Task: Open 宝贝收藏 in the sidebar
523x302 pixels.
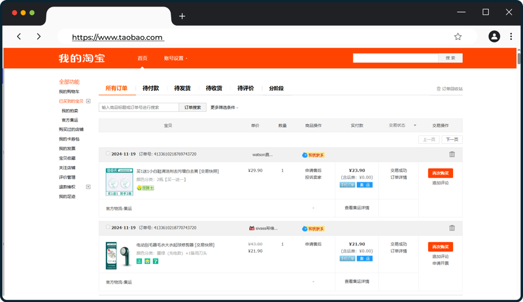Action: [67, 158]
